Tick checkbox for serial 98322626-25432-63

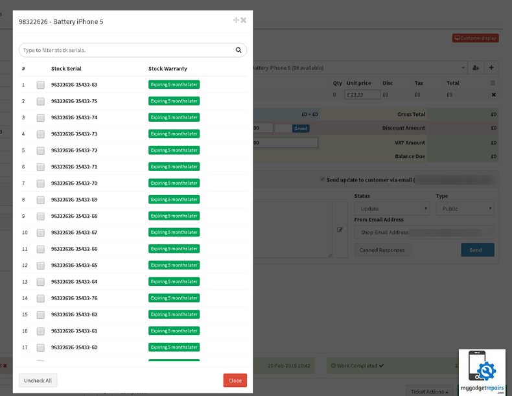(40, 85)
